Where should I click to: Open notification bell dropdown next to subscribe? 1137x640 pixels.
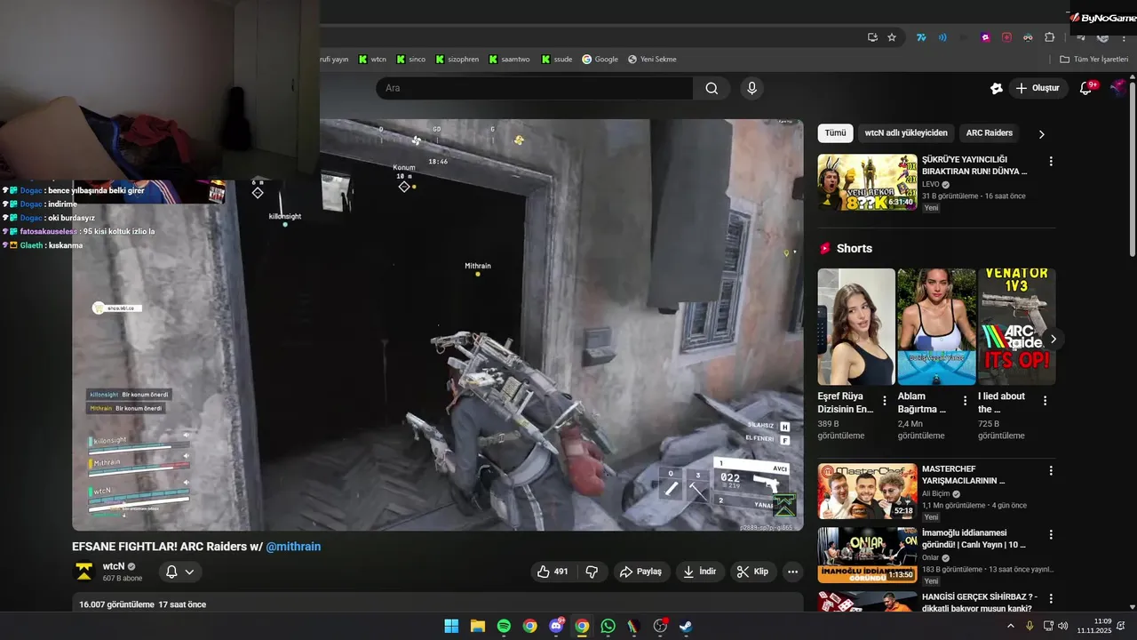(180, 572)
